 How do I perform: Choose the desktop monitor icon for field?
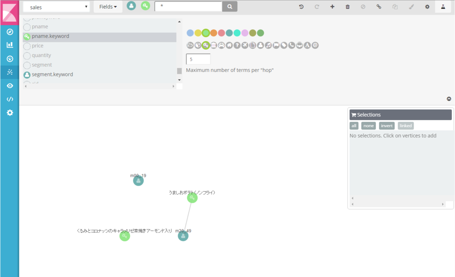[x=299, y=45]
